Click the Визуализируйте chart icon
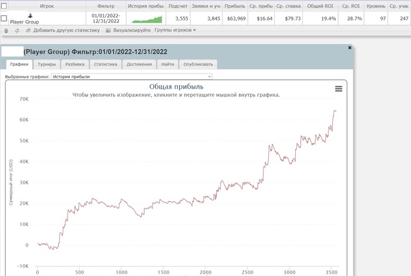This screenshot has width=411, height=276. 108,31
